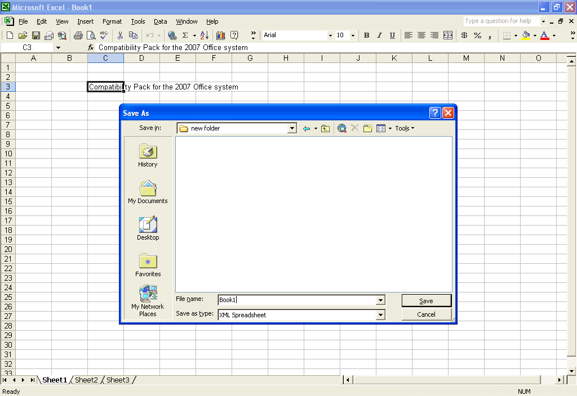Screen dimensions: 577x396
Task: Insert a hyperlink
Action: click(x=172, y=34)
